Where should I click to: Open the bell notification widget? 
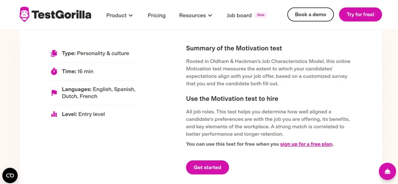387,171
